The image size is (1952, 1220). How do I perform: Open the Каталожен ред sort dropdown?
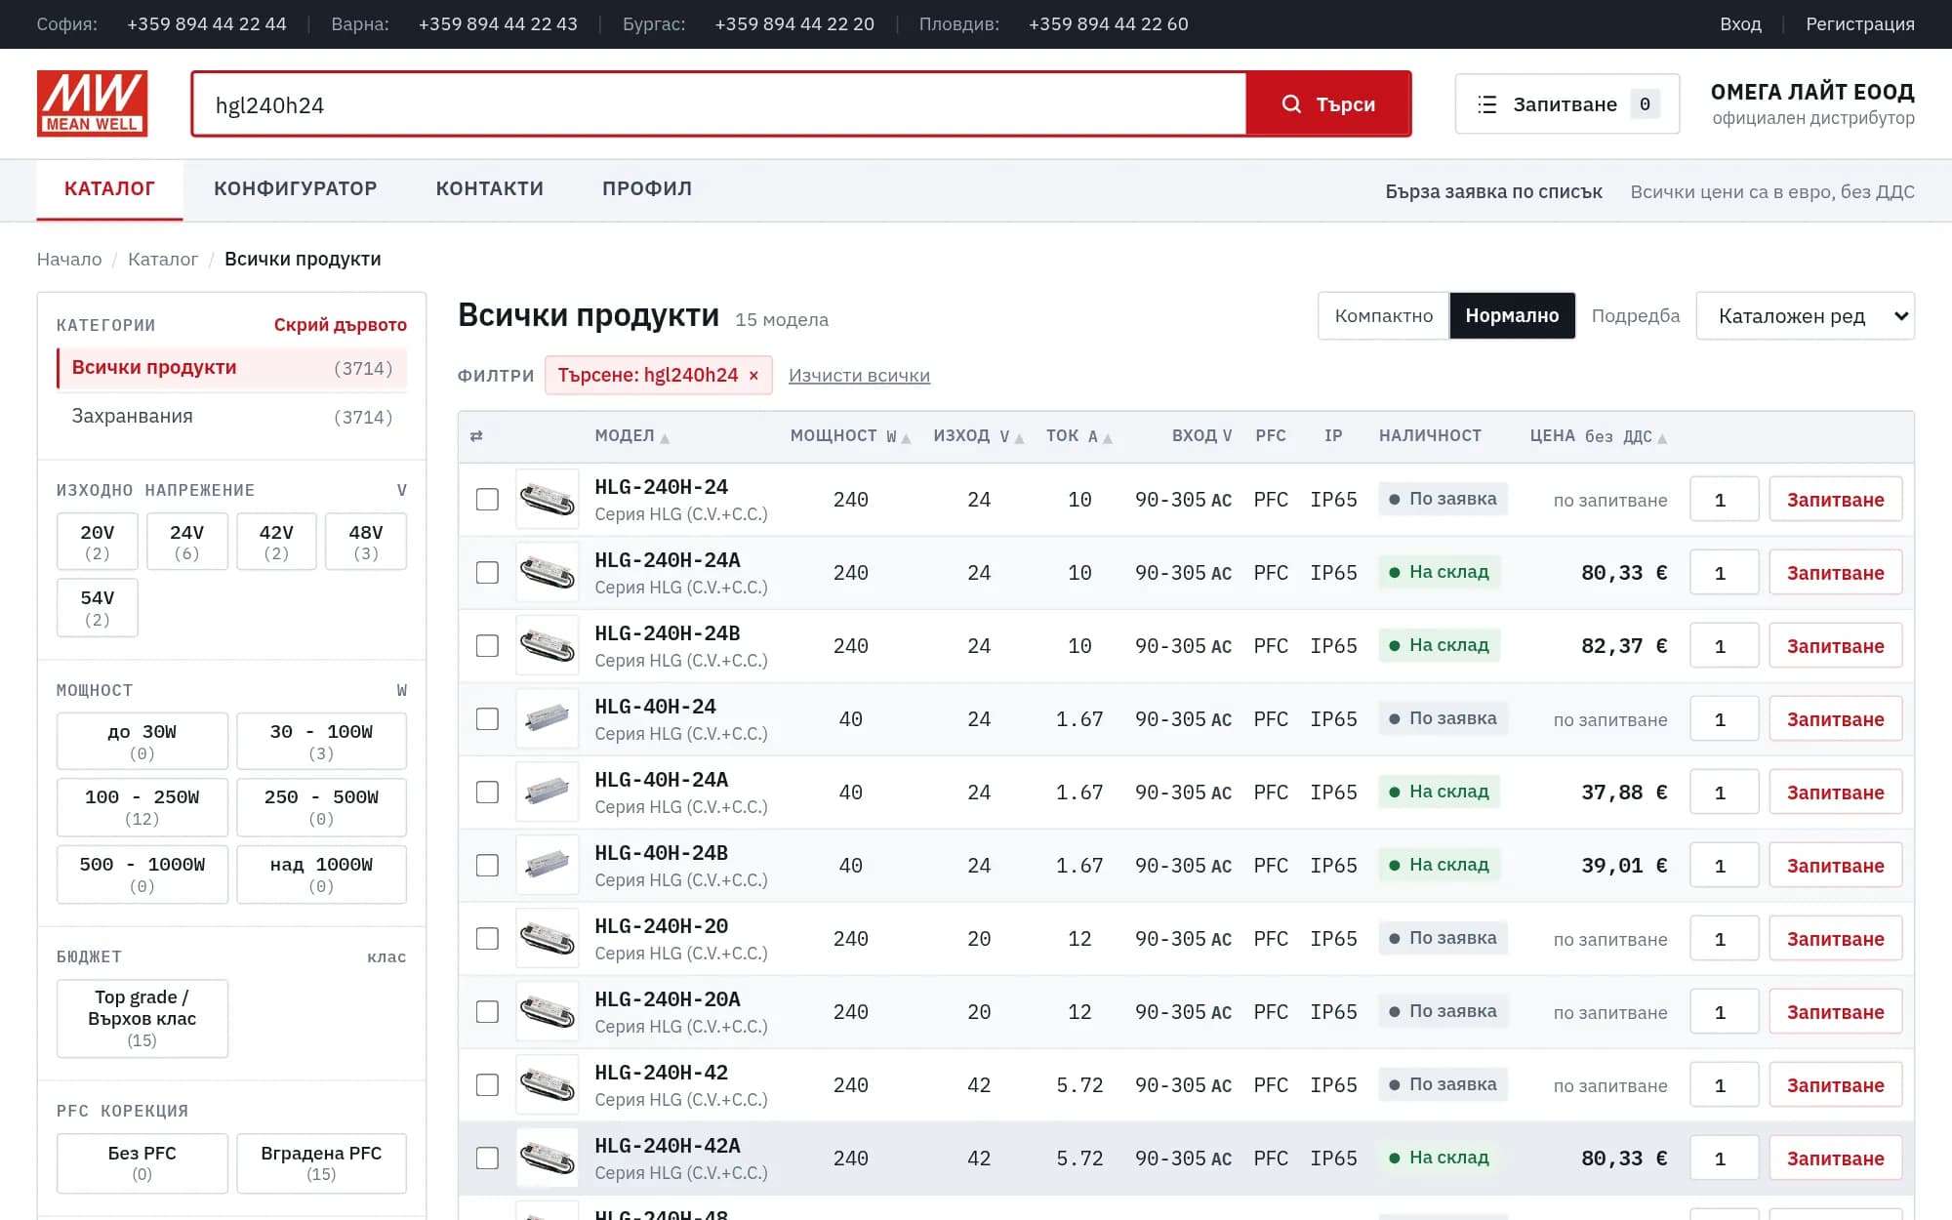[x=1805, y=316]
